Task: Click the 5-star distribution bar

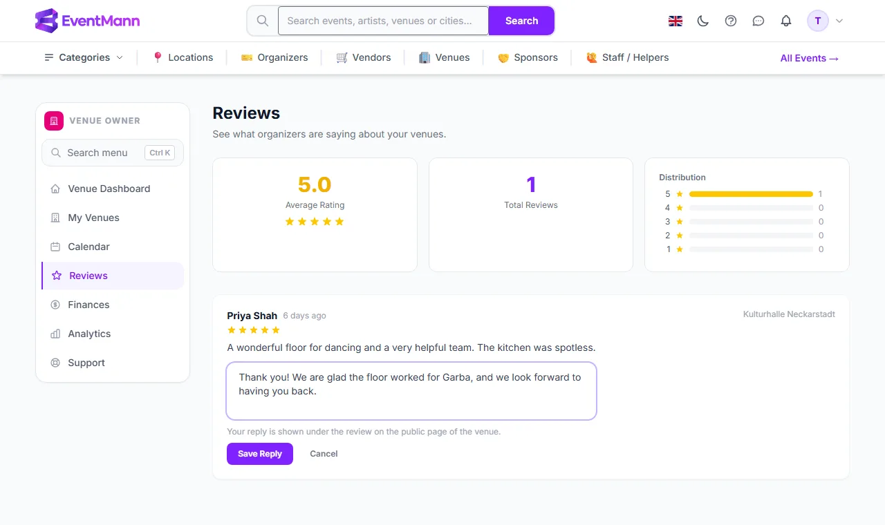Action: [x=751, y=194]
